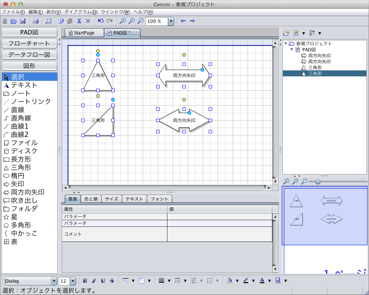Screen dimensions: 369x295
Task: Pick the 表 table tool
Action: tap(30, 241)
